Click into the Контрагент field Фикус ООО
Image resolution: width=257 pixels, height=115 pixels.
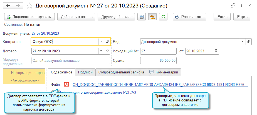[65, 42]
